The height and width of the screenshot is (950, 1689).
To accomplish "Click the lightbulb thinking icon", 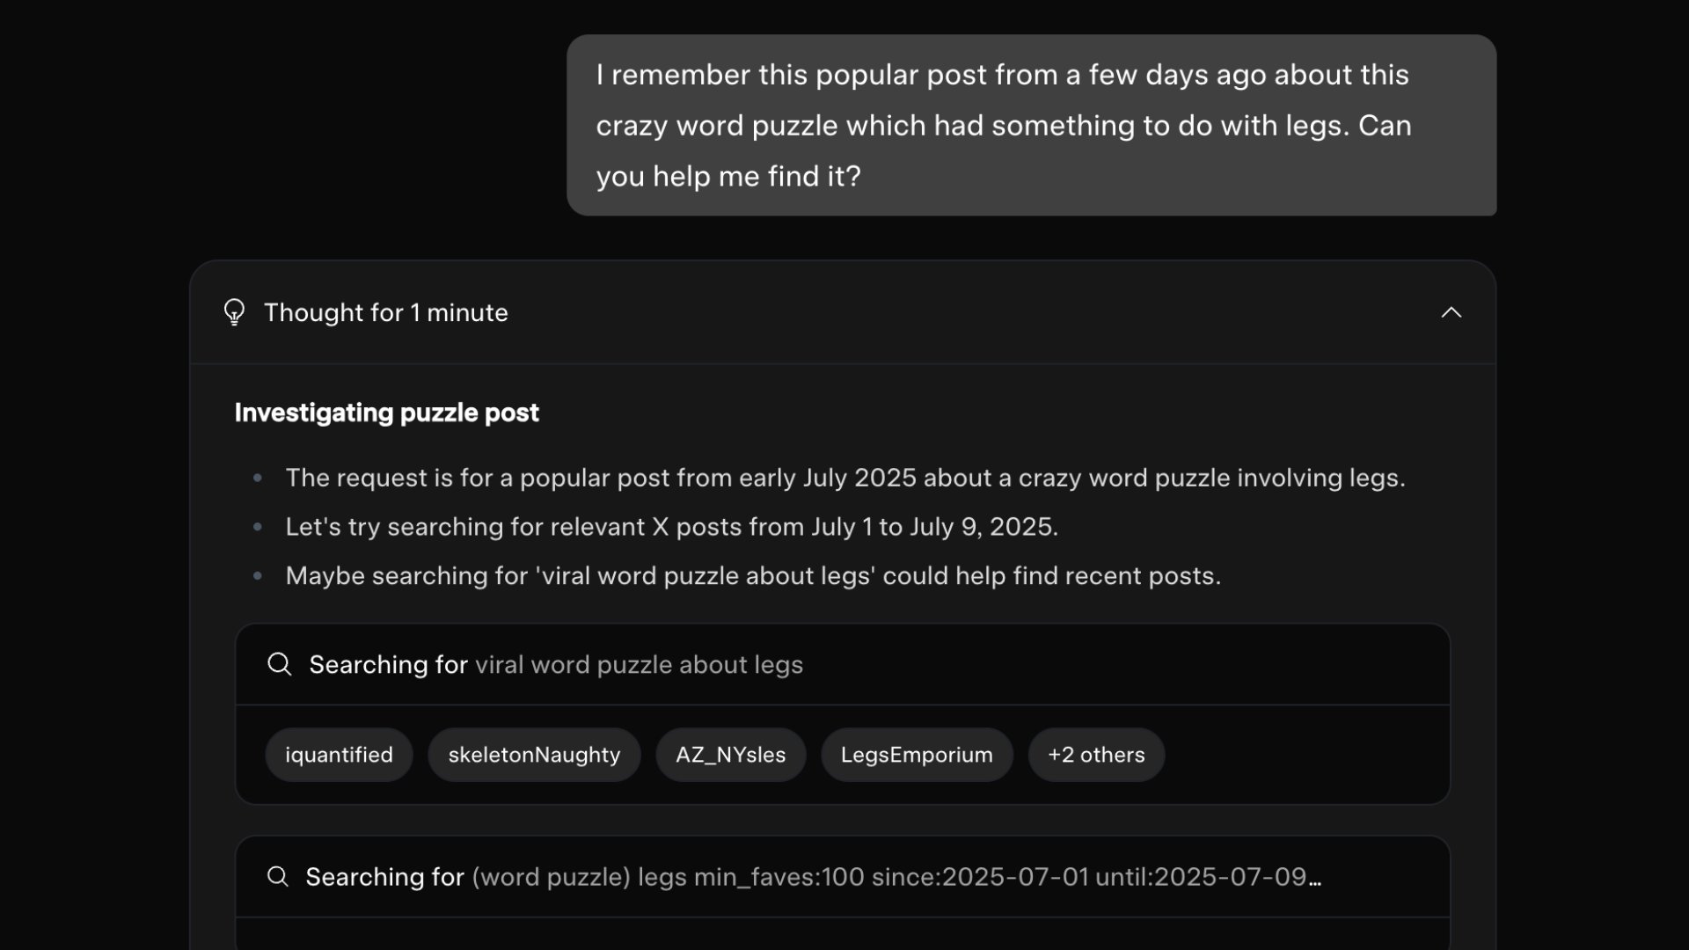I will (234, 312).
